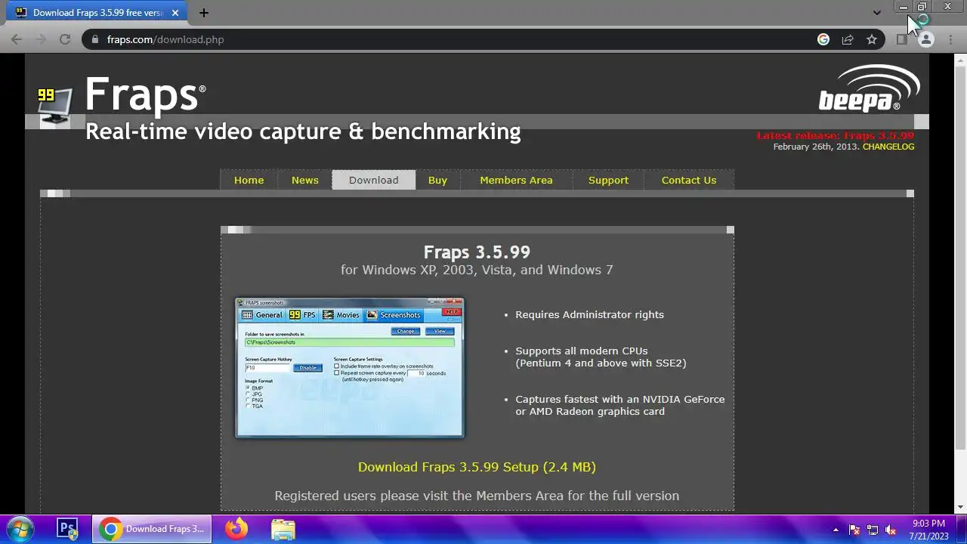The height and width of the screenshot is (544, 967).
Task: Open the browser side panel icon
Action: [x=902, y=39]
